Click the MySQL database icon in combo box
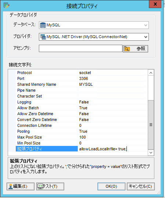Screen dimensions: 165x198 click(43, 25)
